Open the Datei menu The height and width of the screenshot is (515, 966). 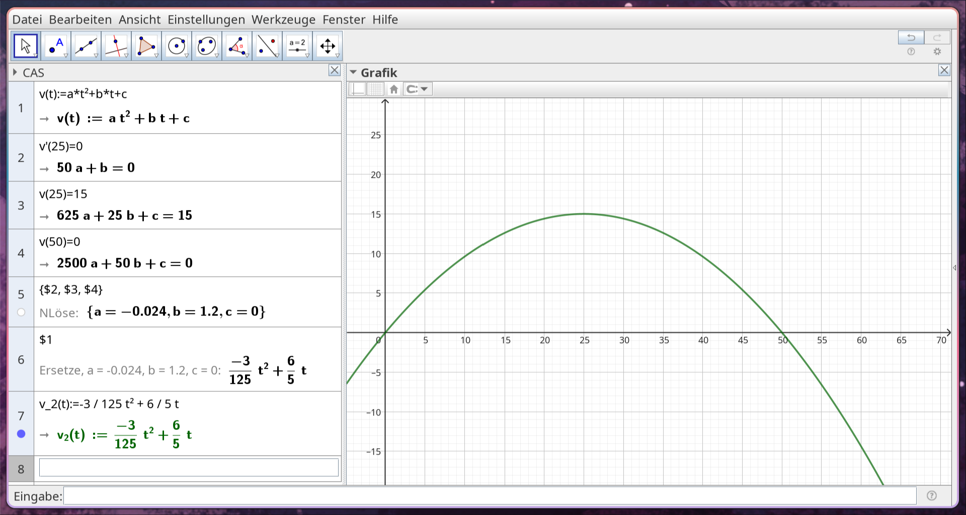pos(27,20)
